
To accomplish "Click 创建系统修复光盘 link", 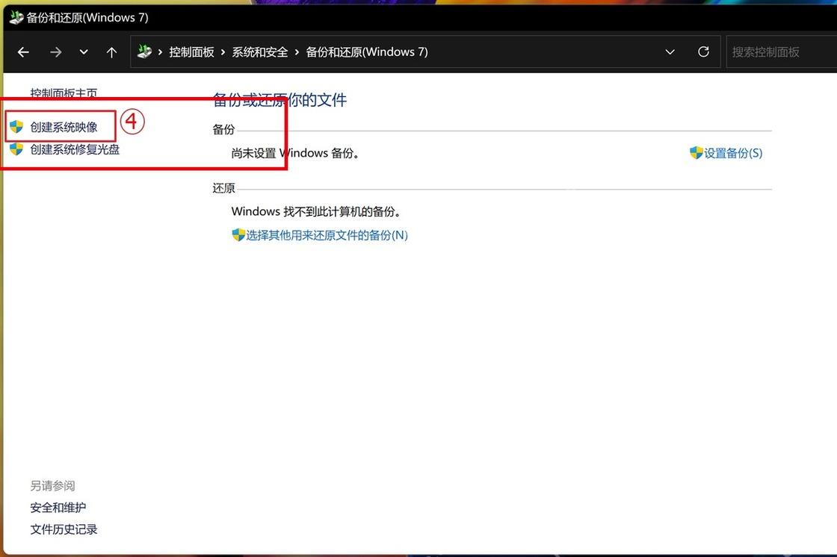I will click(75, 149).
